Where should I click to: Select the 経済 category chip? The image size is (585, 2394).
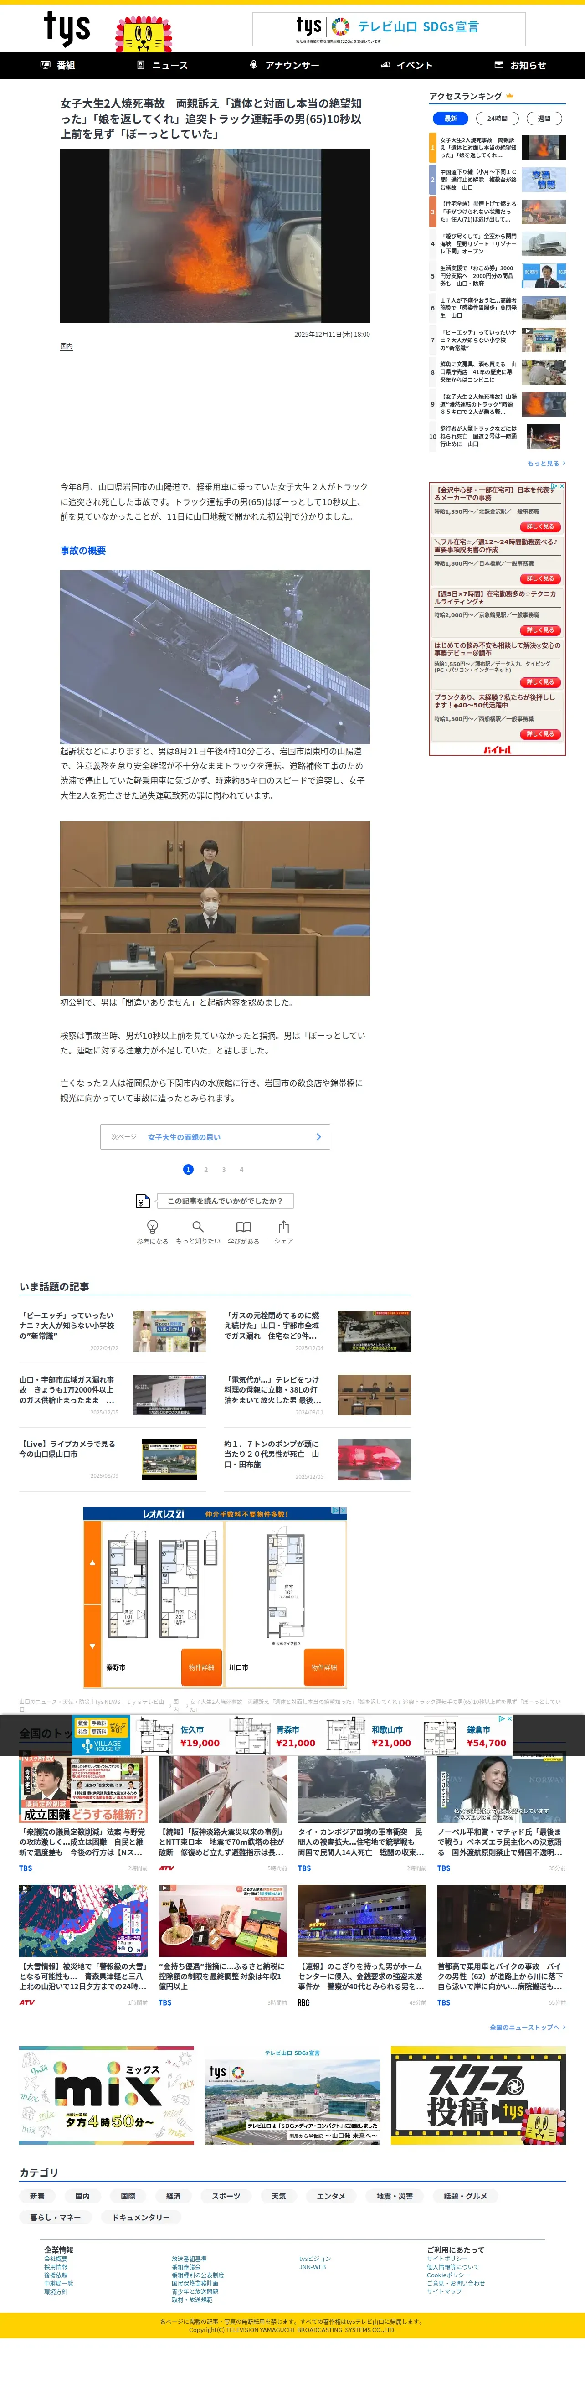(174, 2196)
